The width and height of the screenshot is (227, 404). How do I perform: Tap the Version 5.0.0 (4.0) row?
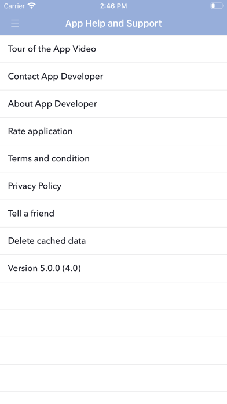113,268
